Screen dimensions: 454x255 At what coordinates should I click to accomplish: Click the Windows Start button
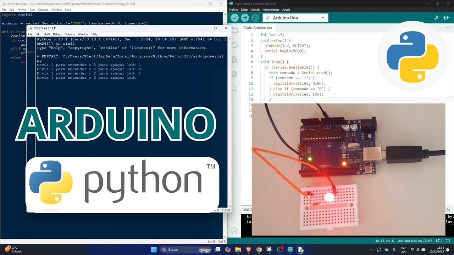(x=154, y=250)
